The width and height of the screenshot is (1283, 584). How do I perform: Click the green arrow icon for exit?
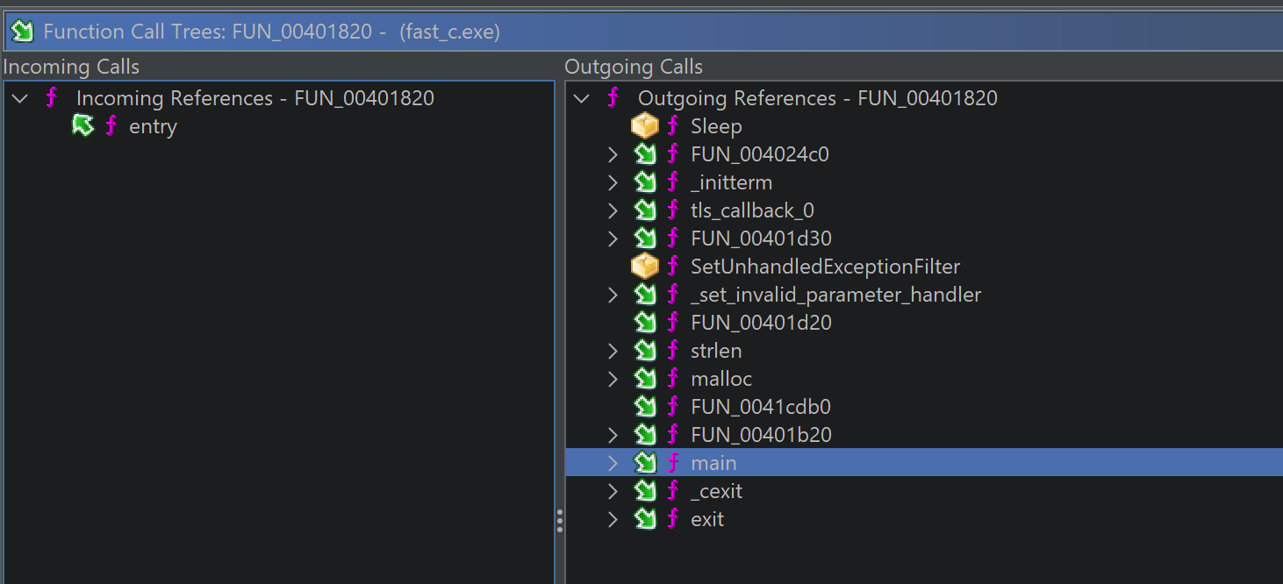[645, 519]
